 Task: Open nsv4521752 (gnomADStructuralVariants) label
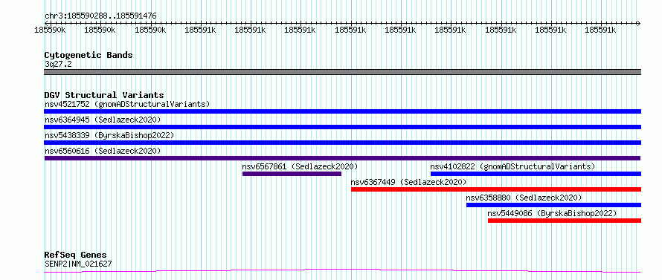[x=127, y=104]
